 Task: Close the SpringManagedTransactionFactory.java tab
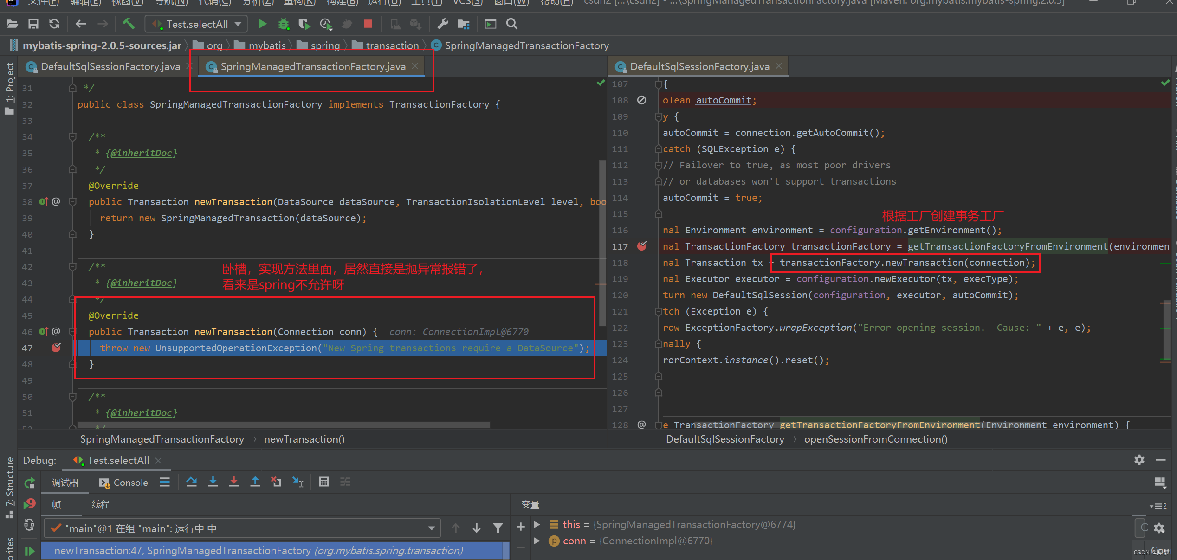415,66
